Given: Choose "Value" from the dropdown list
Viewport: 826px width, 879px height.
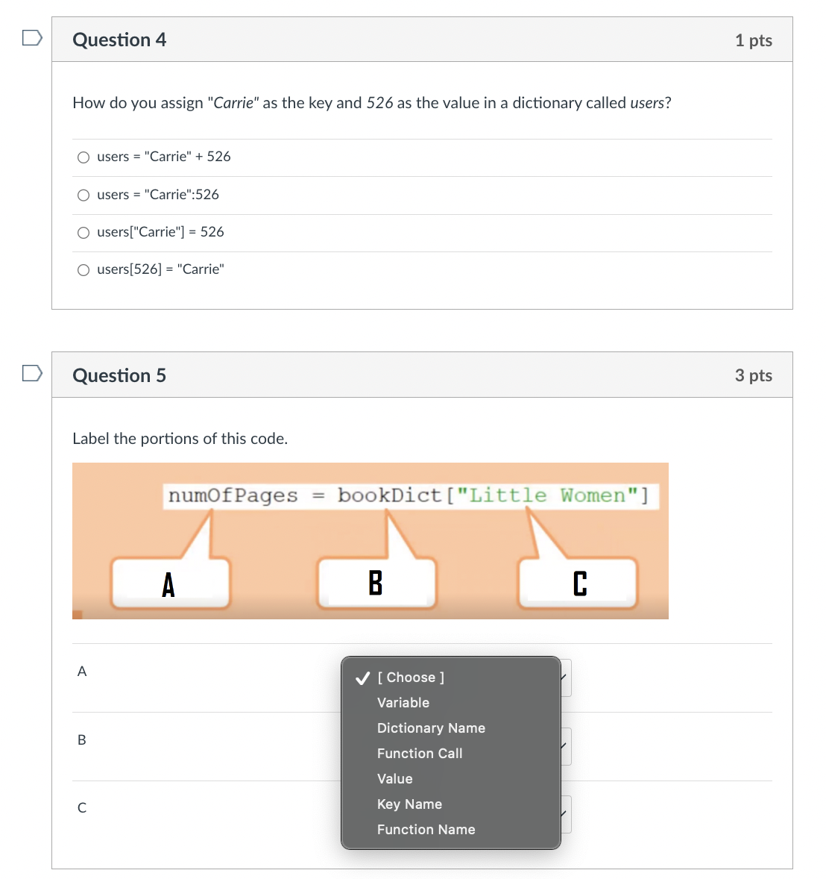Looking at the screenshot, I should [x=394, y=778].
